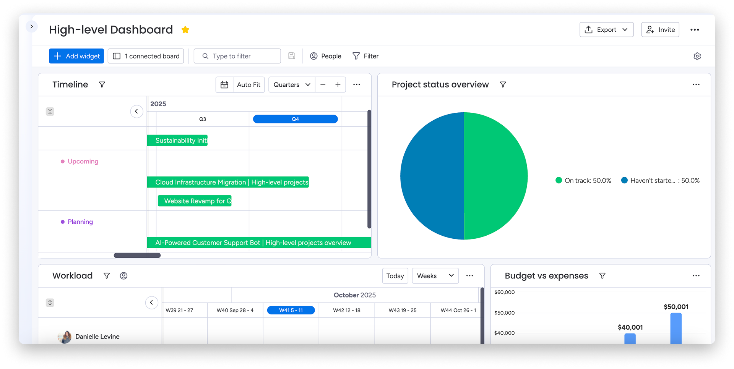734x369 pixels.
Task: Open Project status overview filter icon
Action: (503, 84)
